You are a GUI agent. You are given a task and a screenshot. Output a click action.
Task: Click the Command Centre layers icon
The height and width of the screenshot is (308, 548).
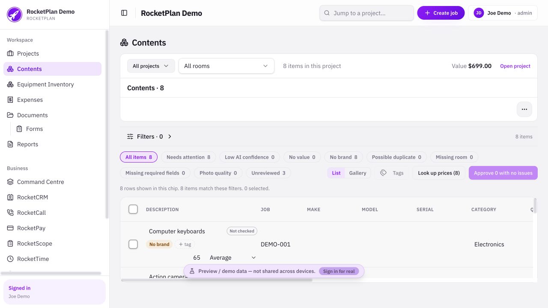coord(10,182)
